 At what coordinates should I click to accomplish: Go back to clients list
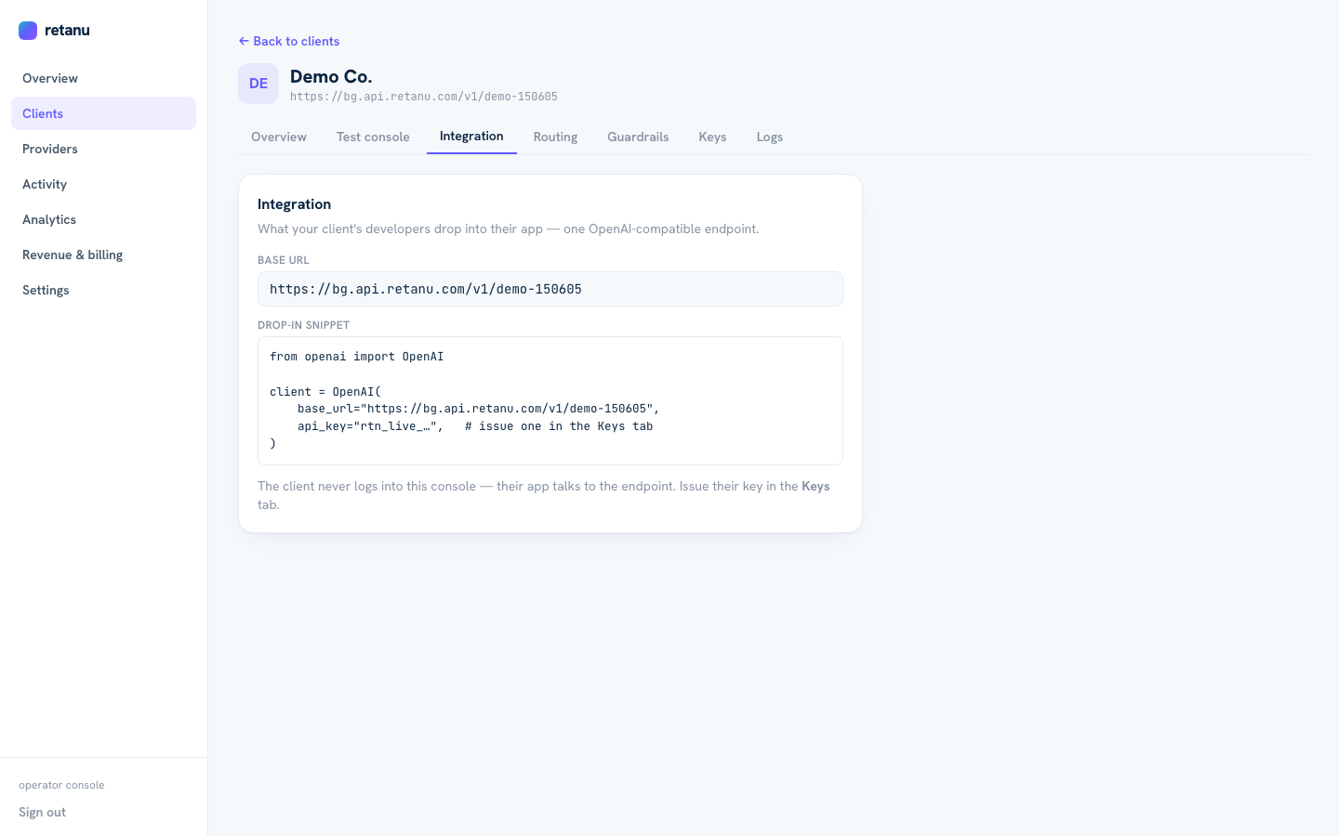point(289,41)
